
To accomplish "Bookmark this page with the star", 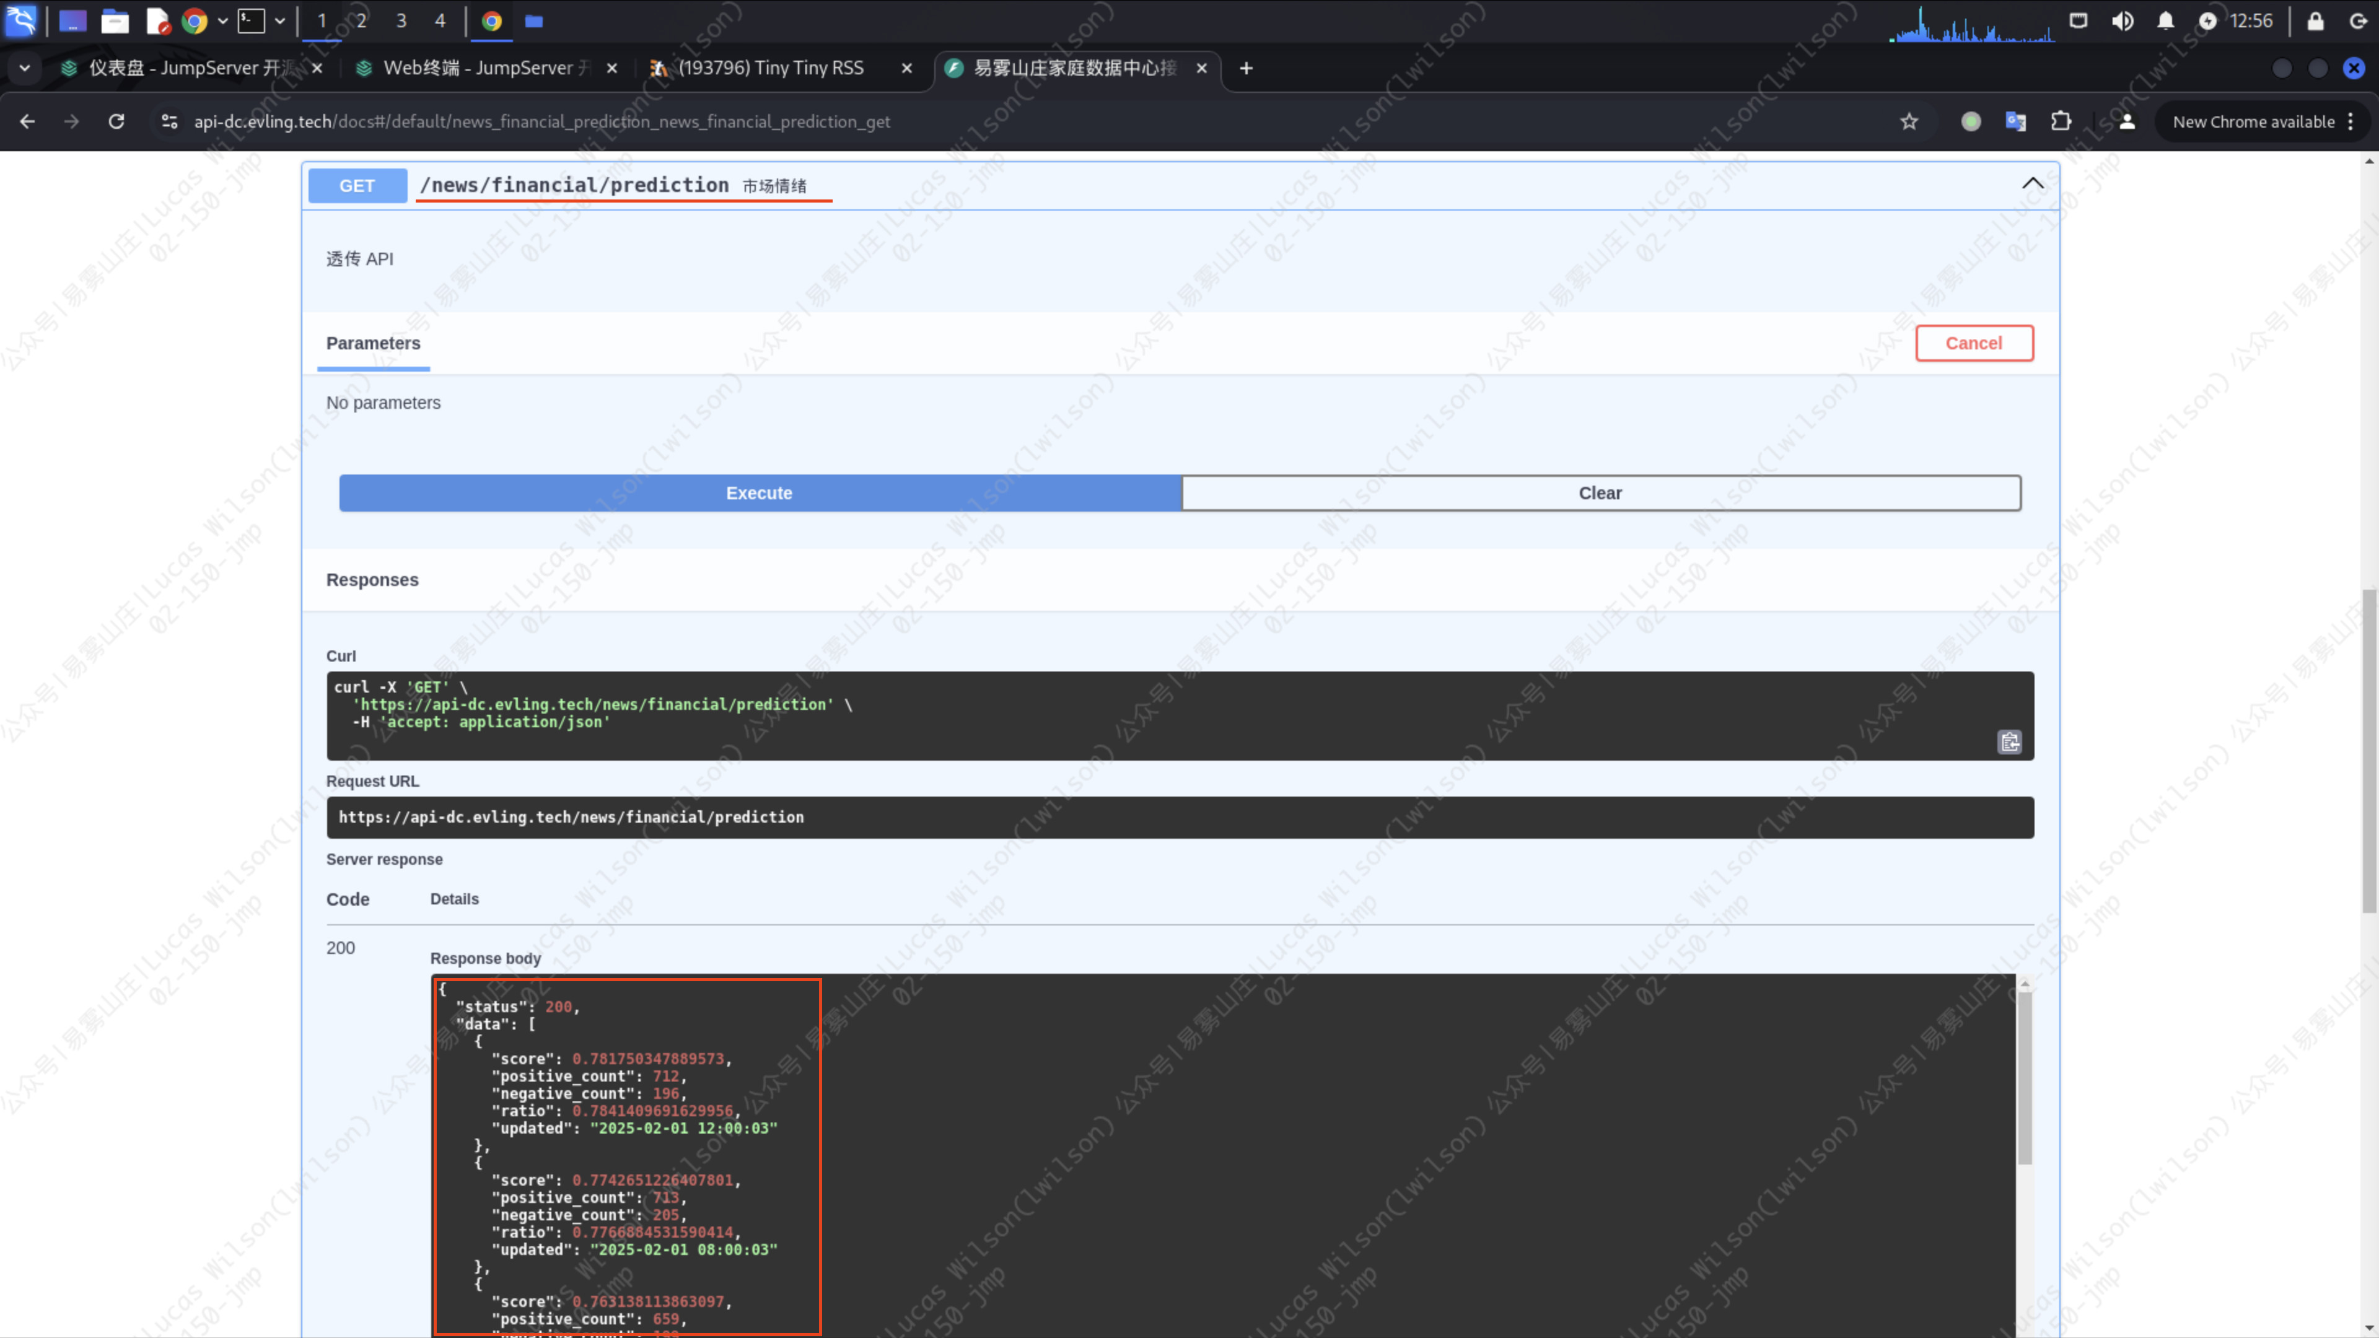I will point(1909,121).
